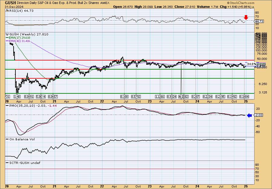Image resolution: width=272 pixels, height=189 pixels.
Task: Click the SCTR-GUSH undef panel label
Action: [x=25, y=163]
